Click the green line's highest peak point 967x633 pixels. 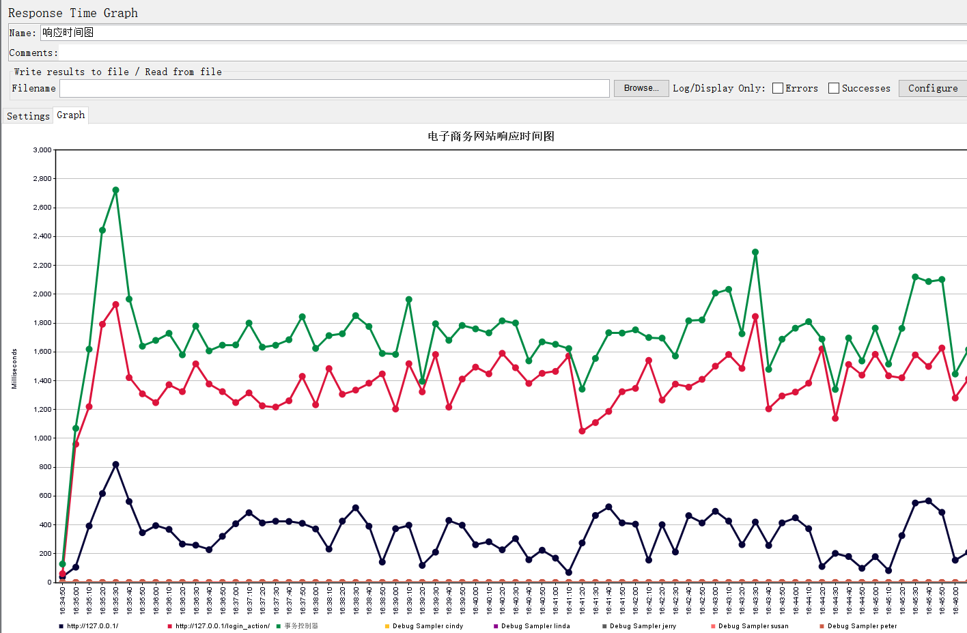115,191
